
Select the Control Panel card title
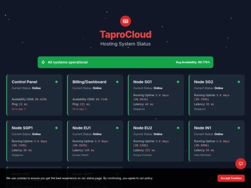click(25, 82)
